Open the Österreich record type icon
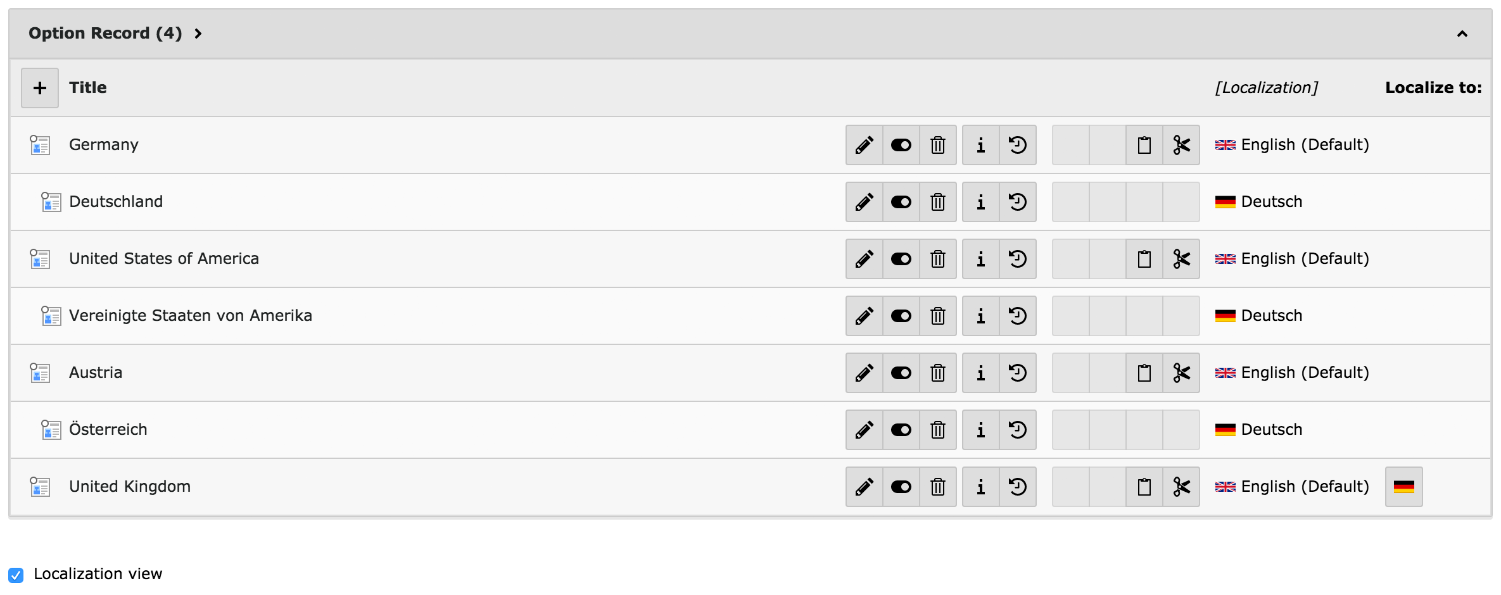Viewport: 1501px width, 595px height. point(51,430)
